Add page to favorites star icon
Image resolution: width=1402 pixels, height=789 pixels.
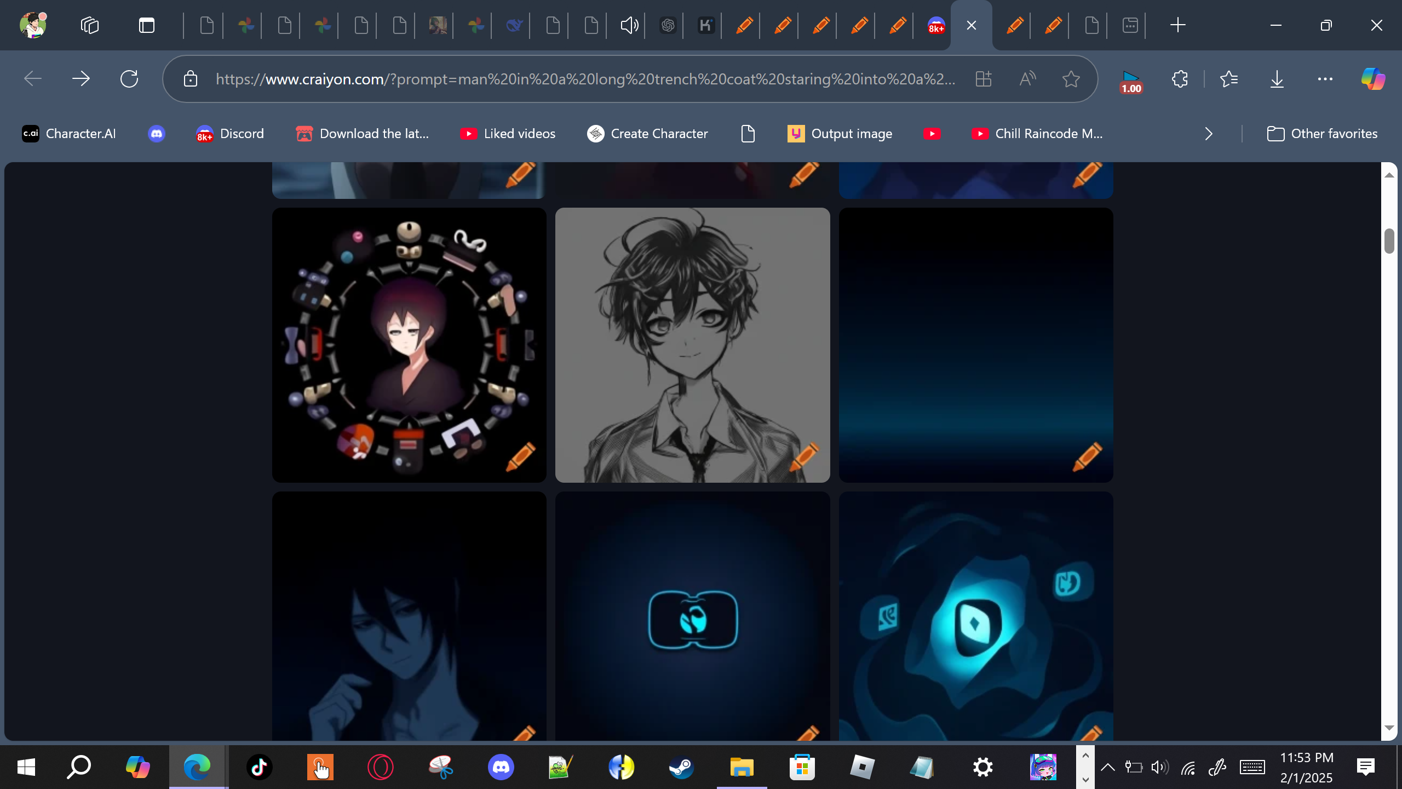pos(1071,79)
